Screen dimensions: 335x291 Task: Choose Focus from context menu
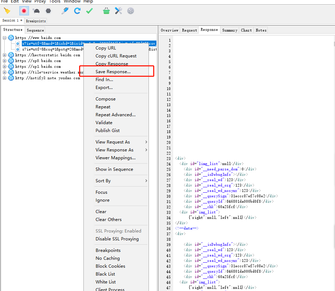point(116,192)
